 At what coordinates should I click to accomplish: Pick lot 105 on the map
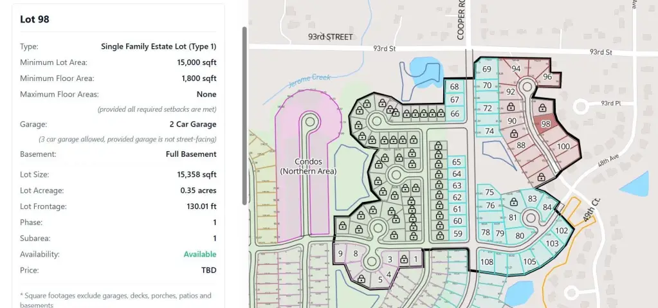coord(529,262)
